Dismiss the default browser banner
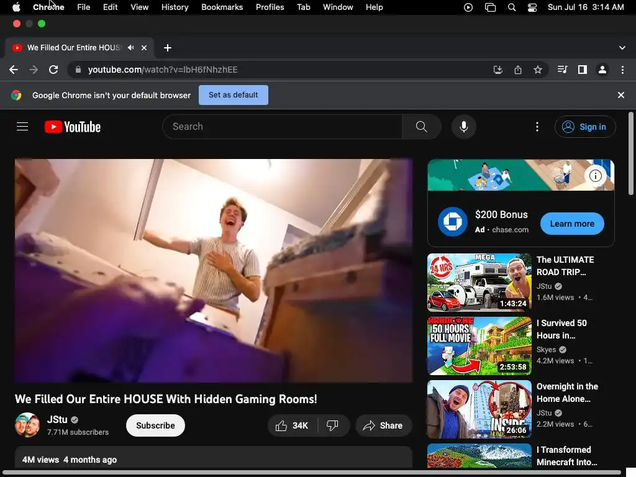 [x=620, y=95]
